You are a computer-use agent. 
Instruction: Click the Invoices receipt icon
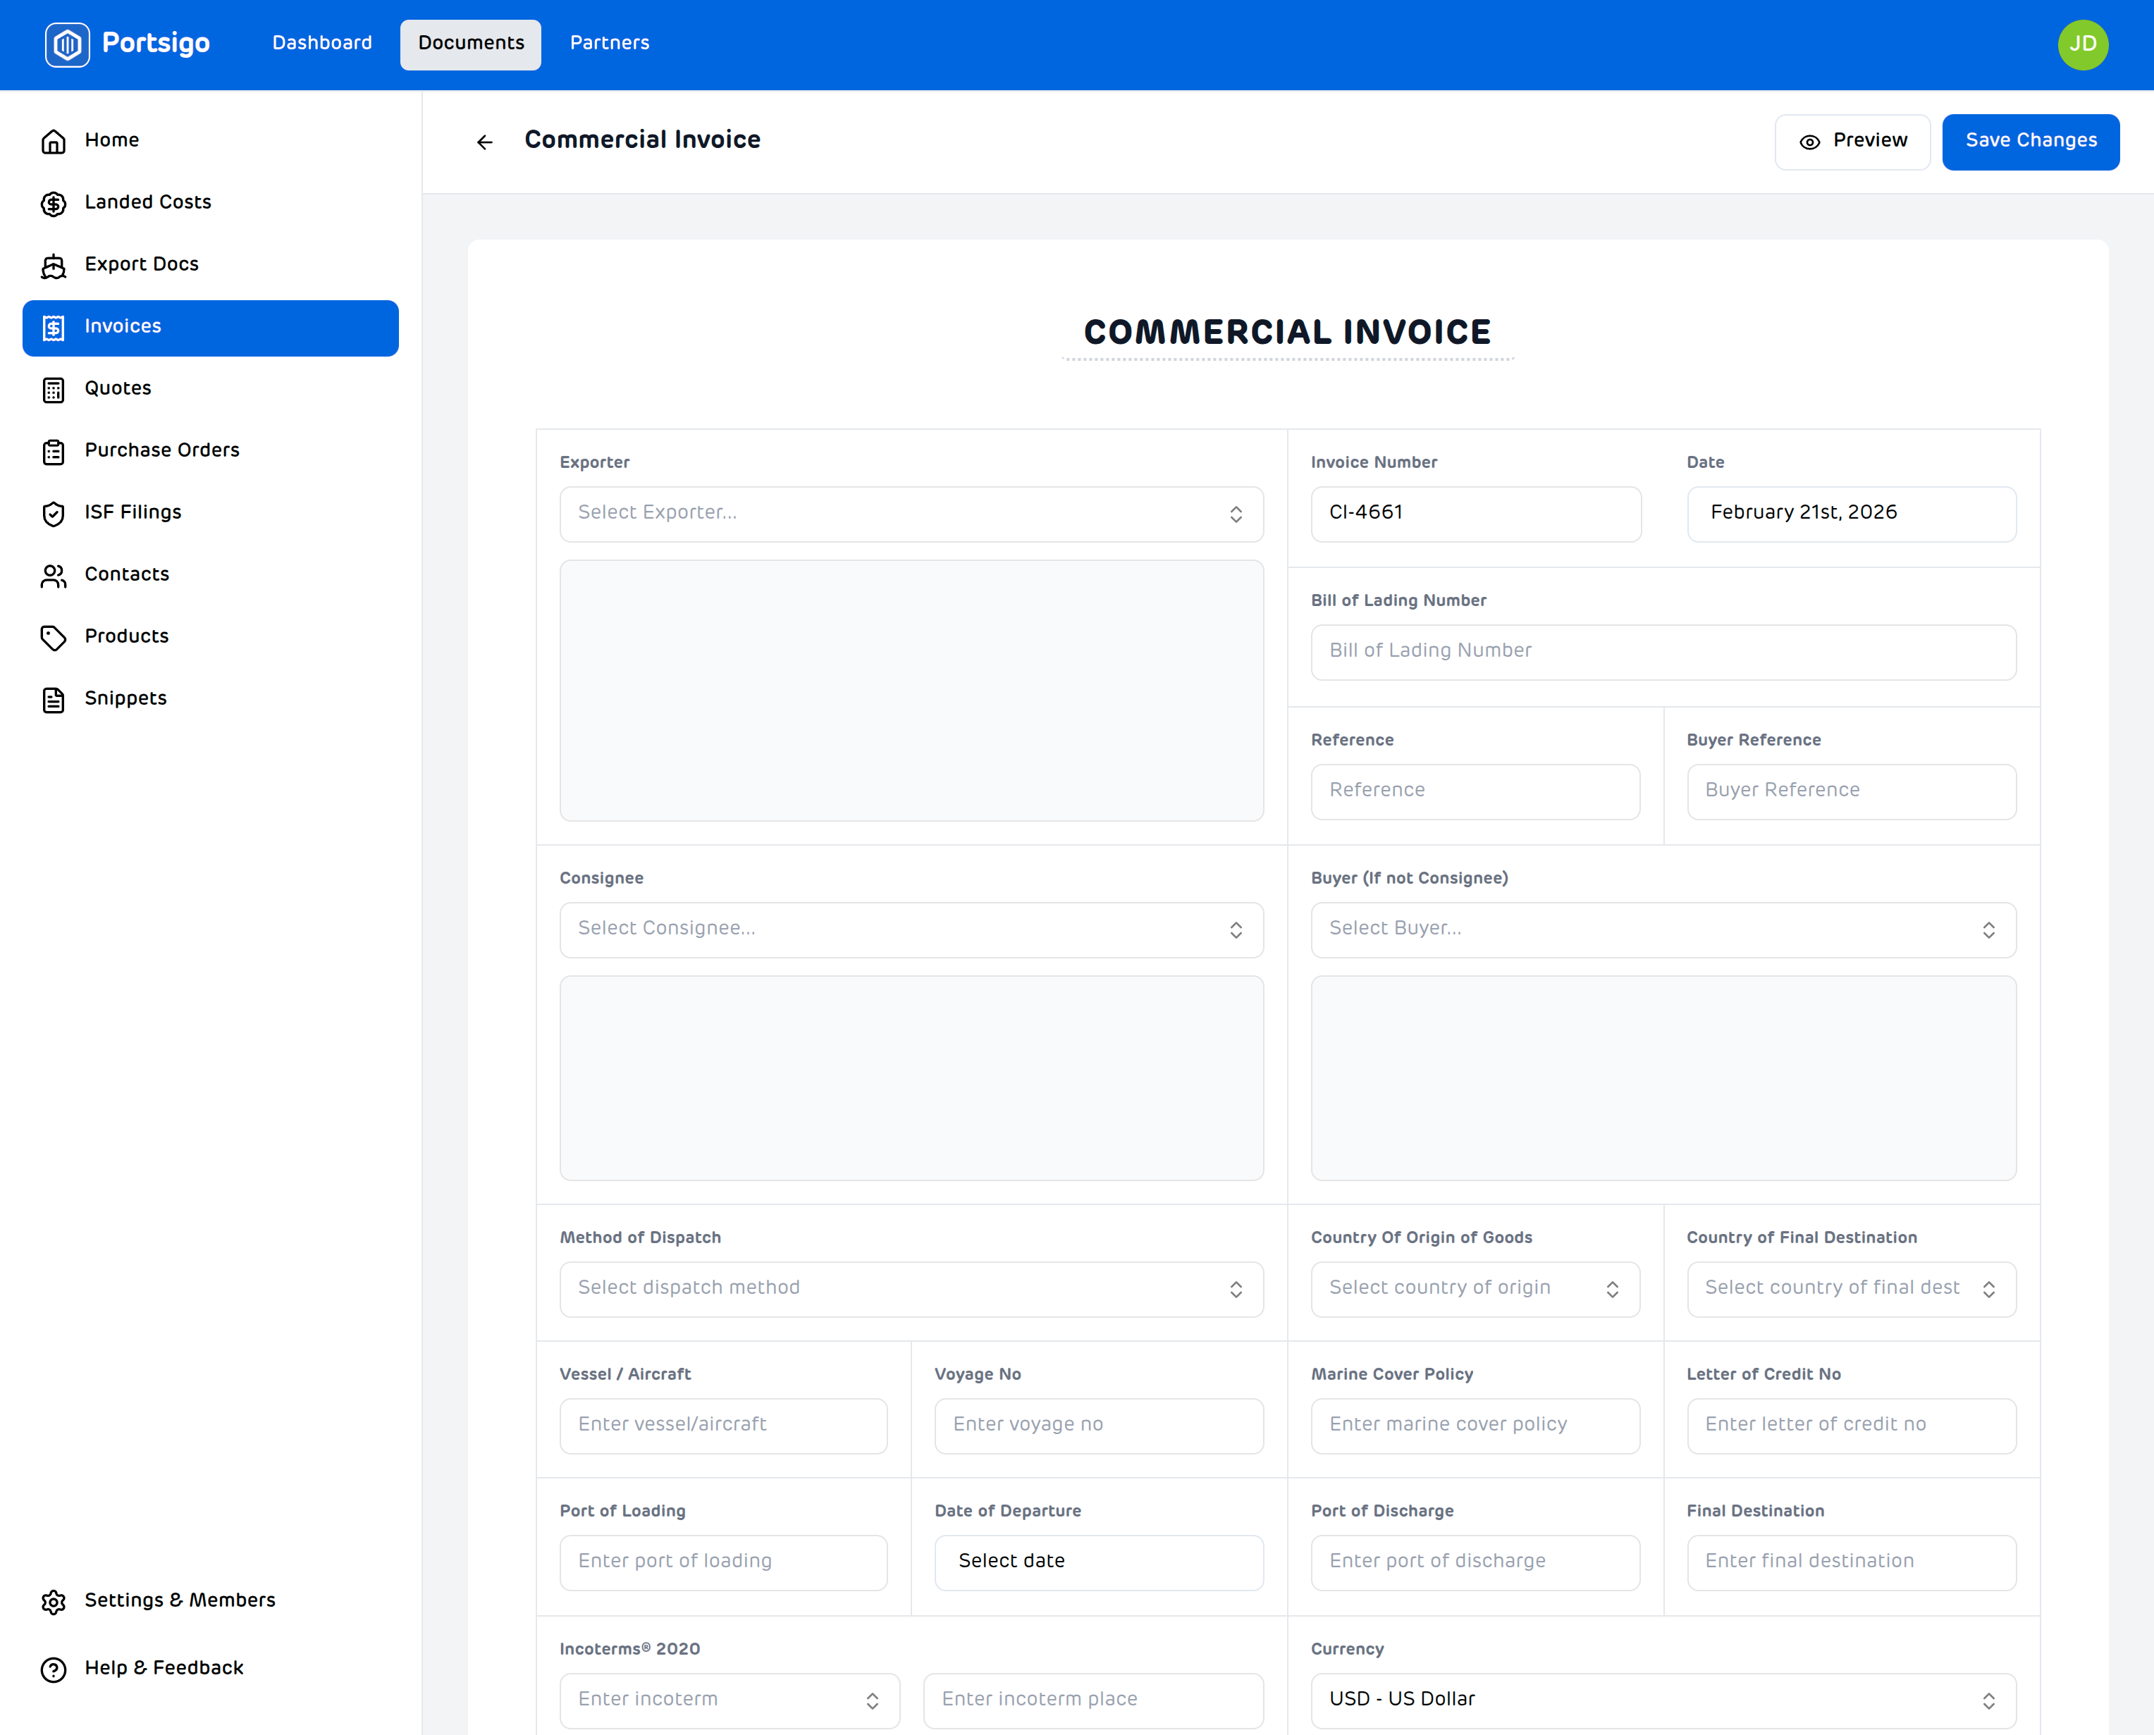(54, 327)
